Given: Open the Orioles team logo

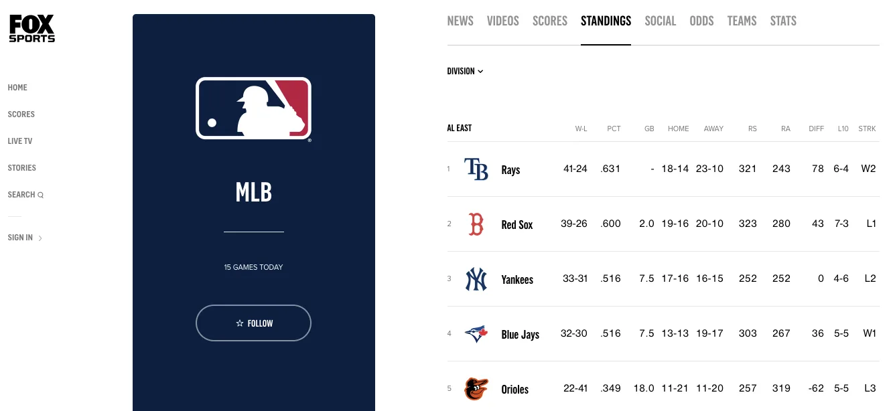Looking at the screenshot, I should 476,389.
